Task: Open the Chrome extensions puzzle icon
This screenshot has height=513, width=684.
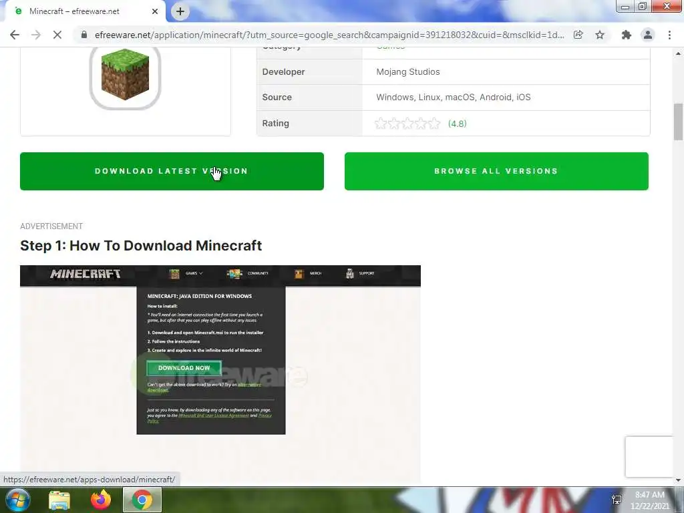Action: coord(627,35)
